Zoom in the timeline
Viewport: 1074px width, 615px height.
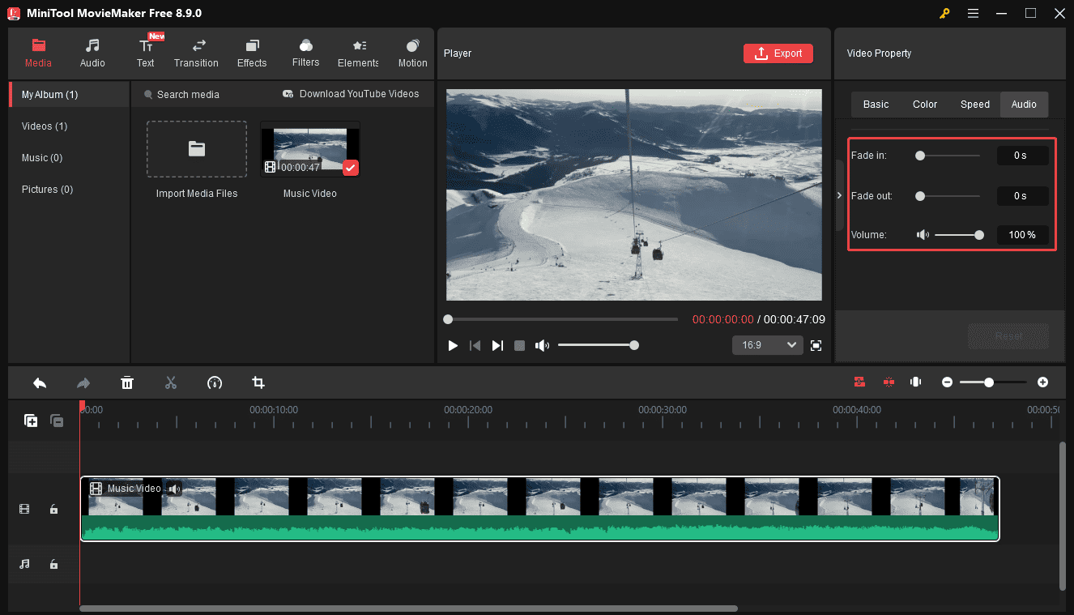coord(1042,382)
